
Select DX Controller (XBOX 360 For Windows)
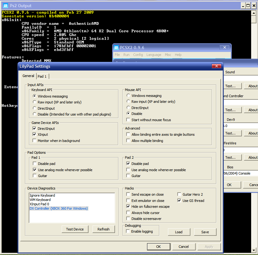point(59,208)
